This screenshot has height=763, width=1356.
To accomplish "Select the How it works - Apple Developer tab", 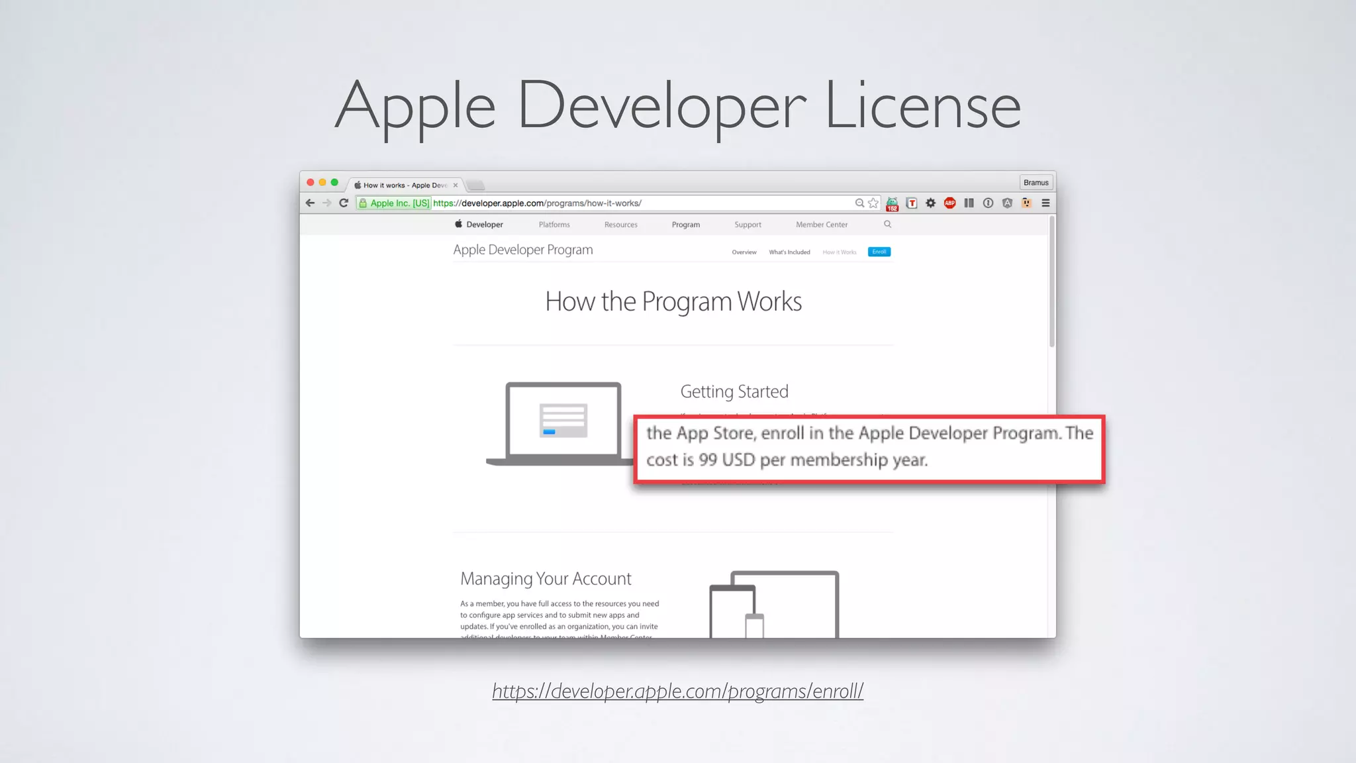I will 405,185.
